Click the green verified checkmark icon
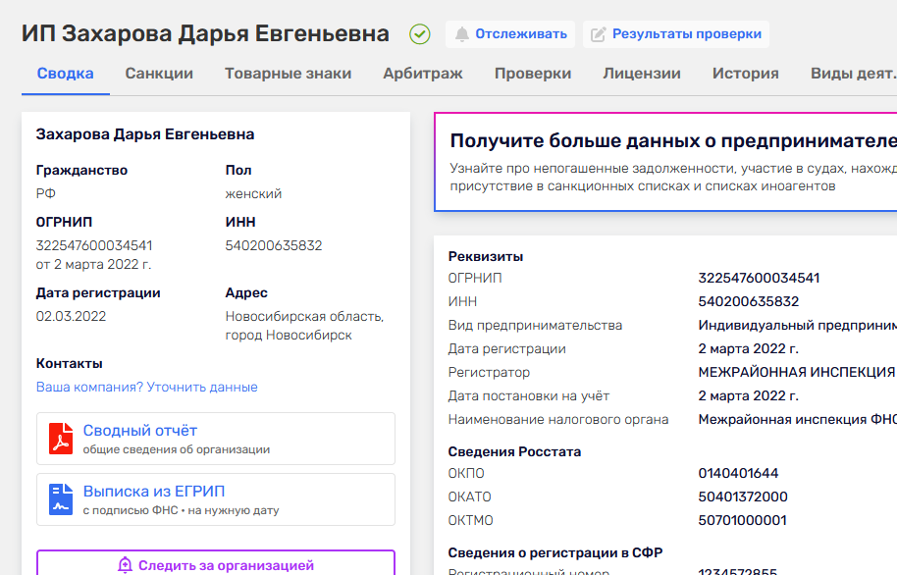The width and height of the screenshot is (897, 575). [x=420, y=34]
